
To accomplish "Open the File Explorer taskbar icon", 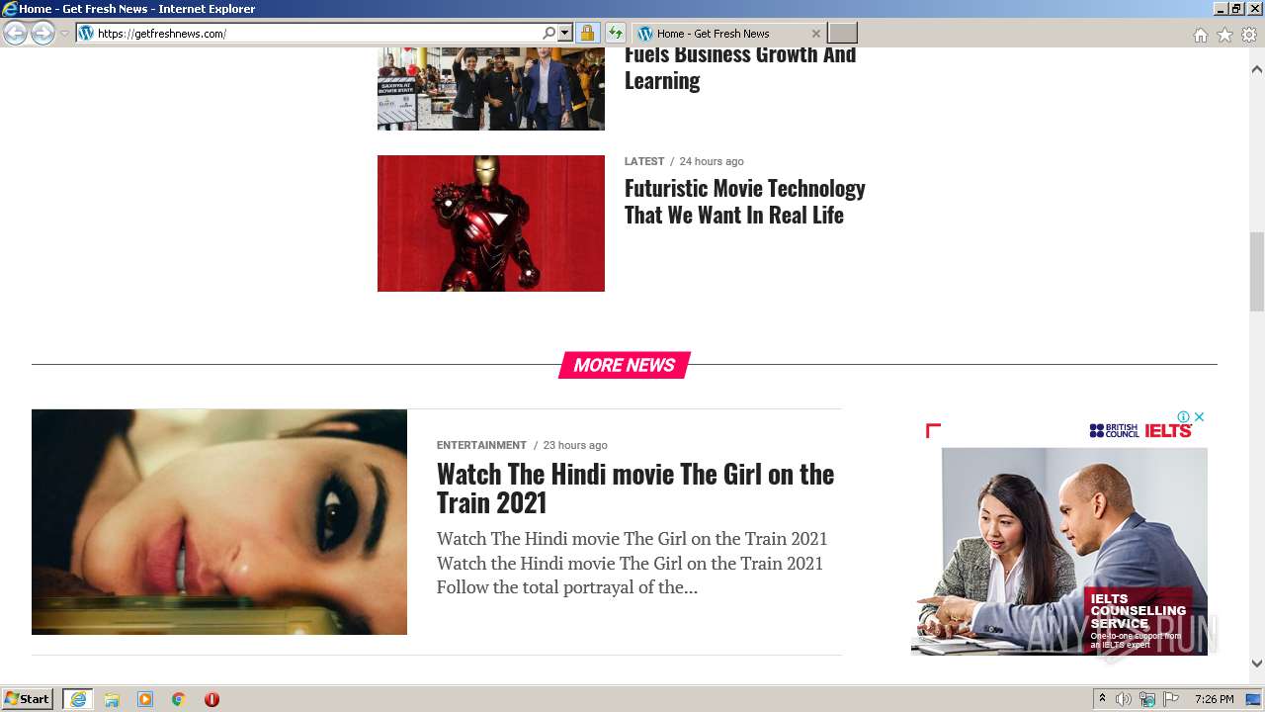I will pyautogui.click(x=112, y=699).
